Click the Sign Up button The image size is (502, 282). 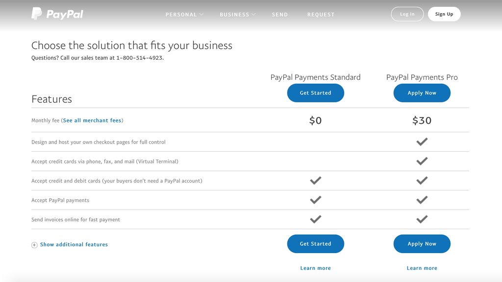[x=444, y=14]
